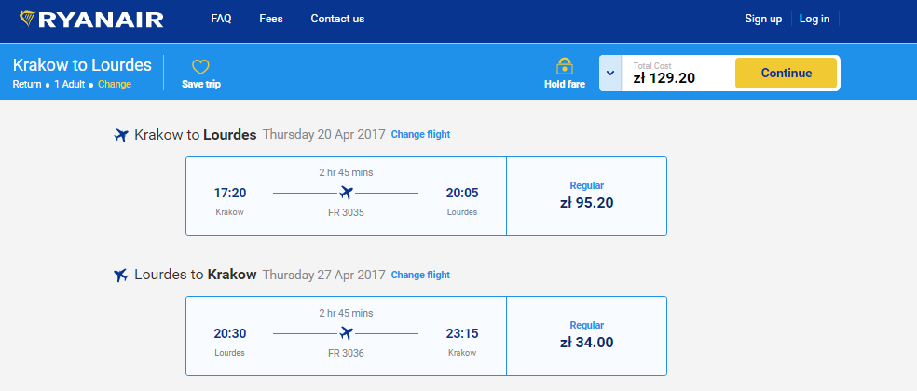Click the Hold fare padlock icon

pyautogui.click(x=564, y=66)
